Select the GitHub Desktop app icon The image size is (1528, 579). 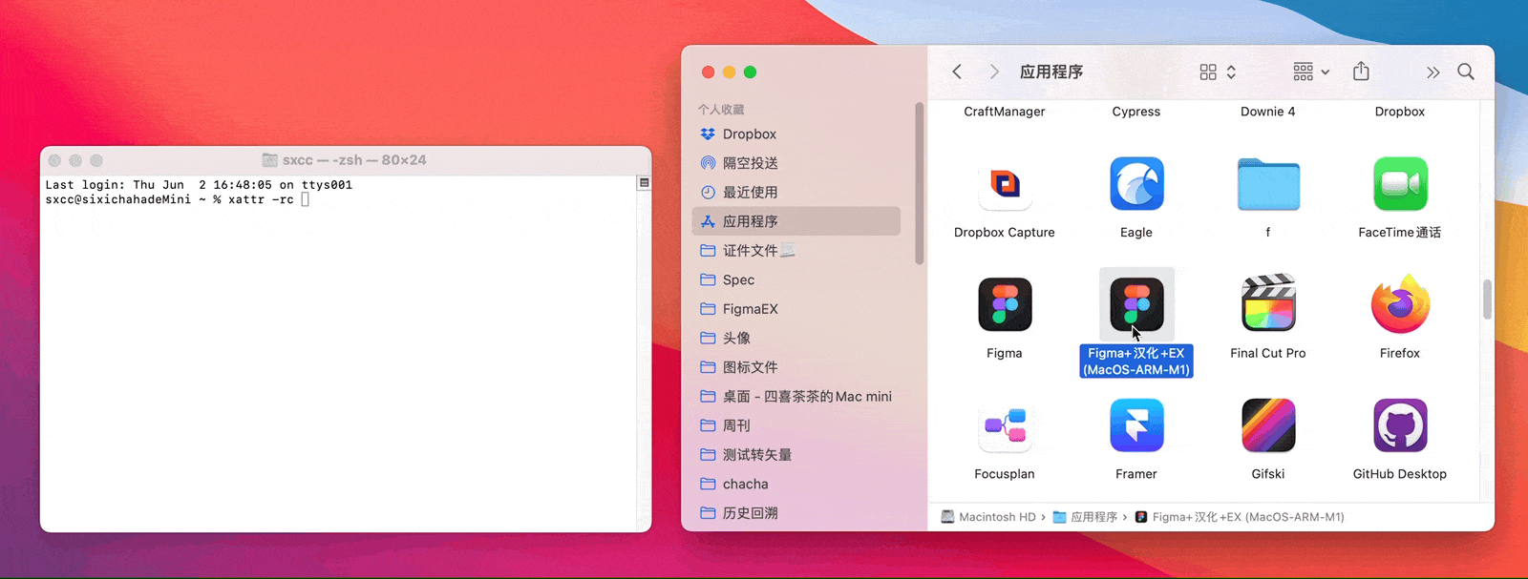tap(1400, 425)
